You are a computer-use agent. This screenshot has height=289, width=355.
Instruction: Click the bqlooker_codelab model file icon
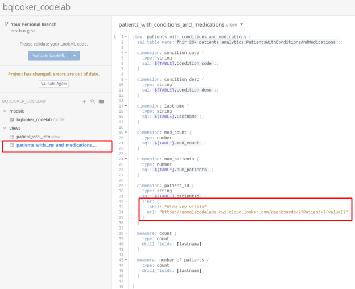12,119
